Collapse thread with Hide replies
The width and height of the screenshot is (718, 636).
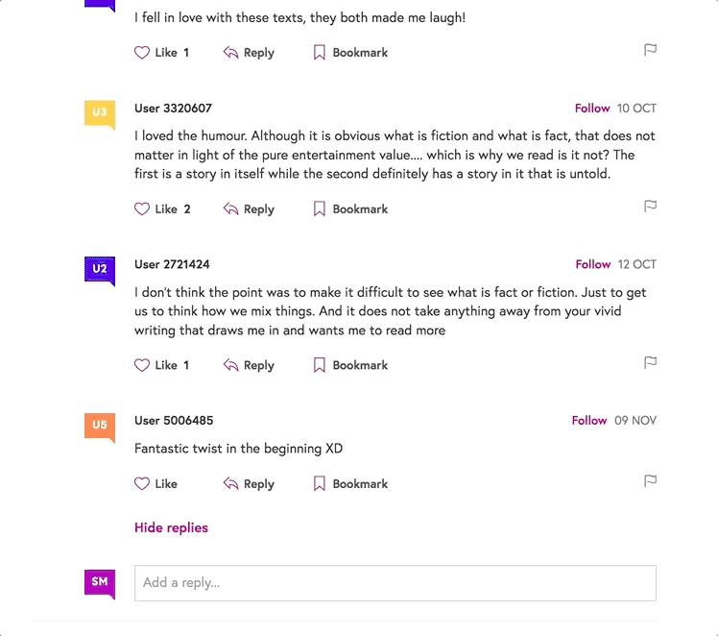(x=171, y=527)
